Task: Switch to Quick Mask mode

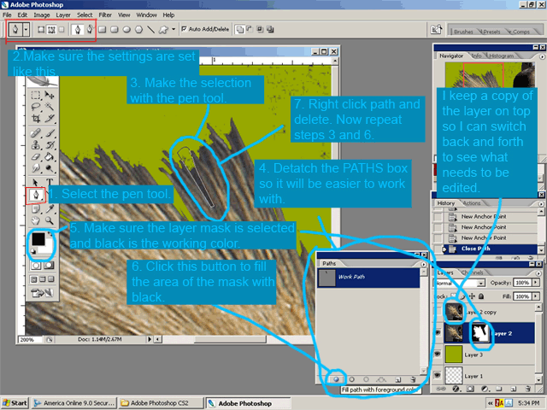Action: pyautogui.click(x=49, y=266)
